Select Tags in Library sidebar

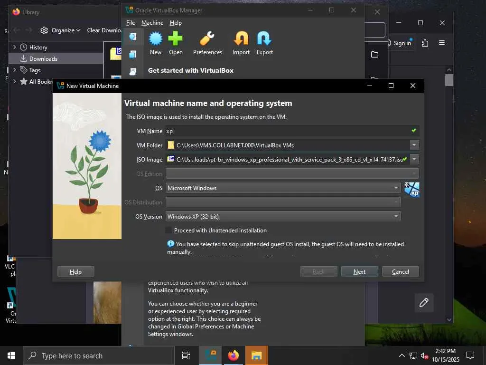(35, 70)
